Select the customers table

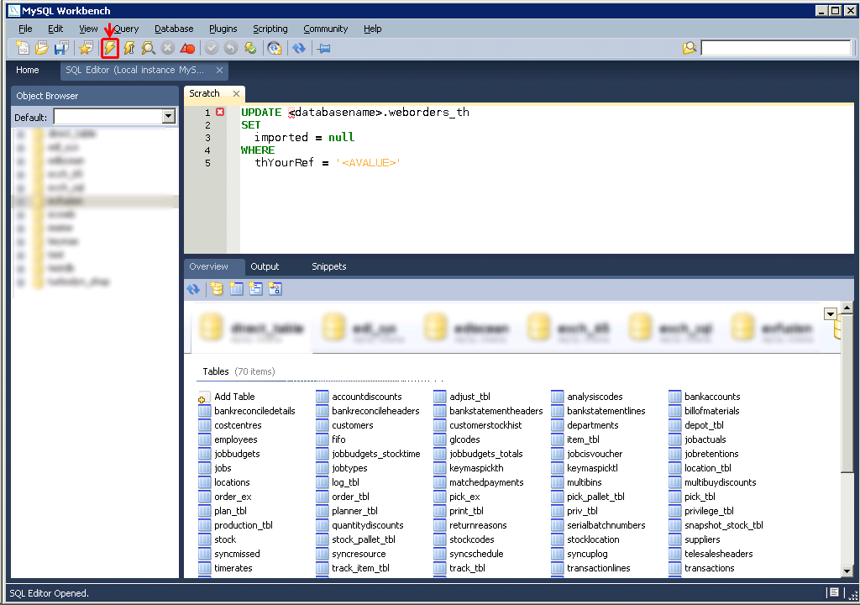coord(345,425)
